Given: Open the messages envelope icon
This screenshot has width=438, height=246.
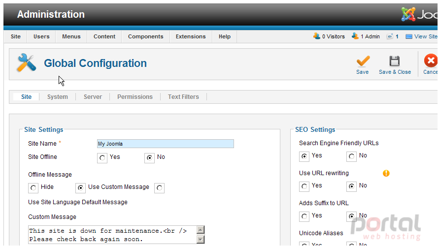Looking at the screenshot, I should (390, 36).
